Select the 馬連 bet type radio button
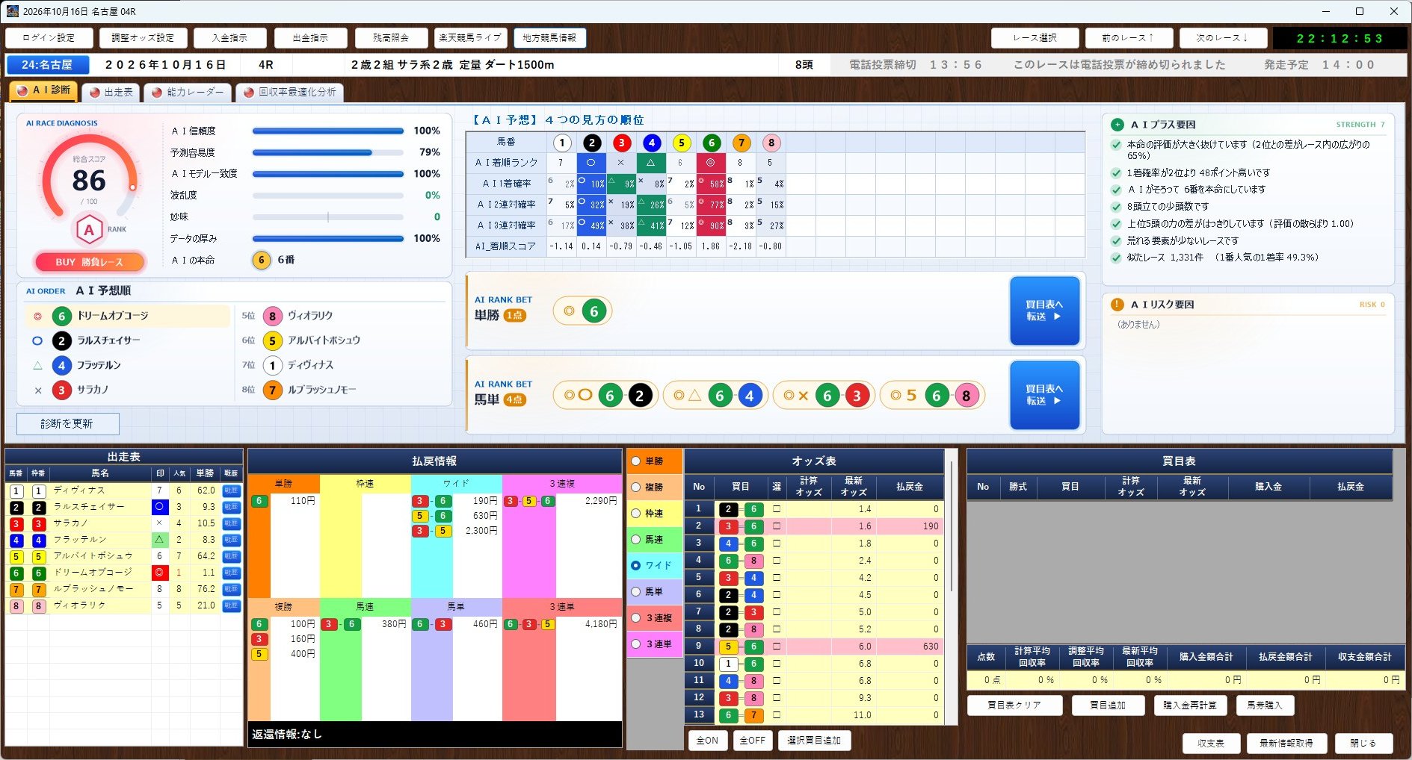Image resolution: width=1412 pixels, height=760 pixels. pos(636,540)
